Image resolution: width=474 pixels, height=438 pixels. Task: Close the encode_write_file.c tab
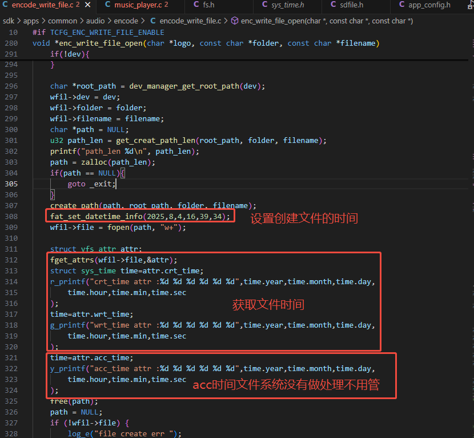coord(88,5)
